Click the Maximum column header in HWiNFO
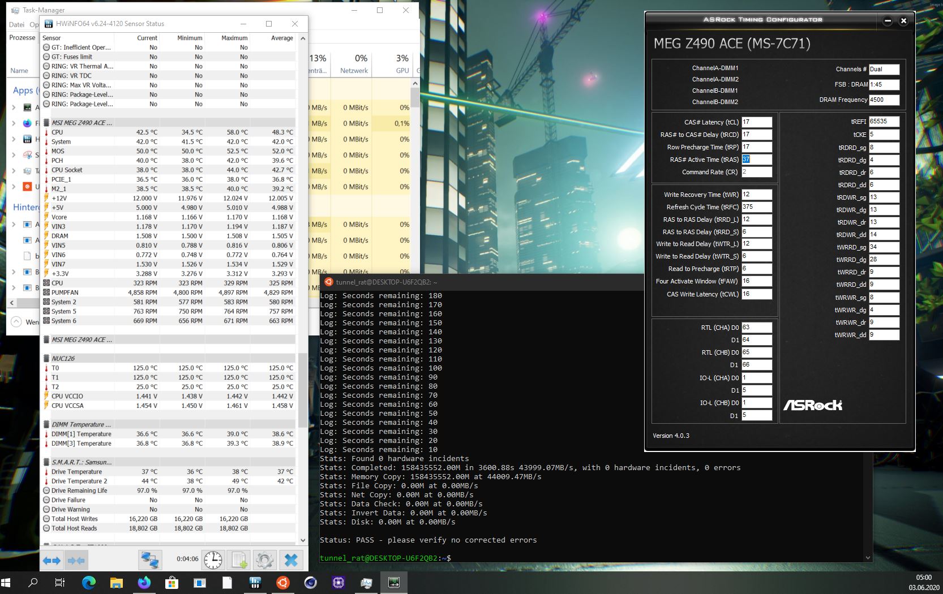The width and height of the screenshot is (943, 594). pos(234,38)
